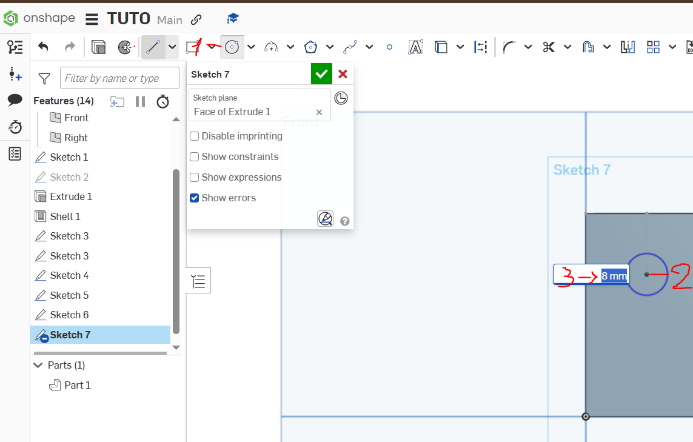The width and height of the screenshot is (693, 442).
Task: Select the Trim scissors tool
Action: pos(549,47)
